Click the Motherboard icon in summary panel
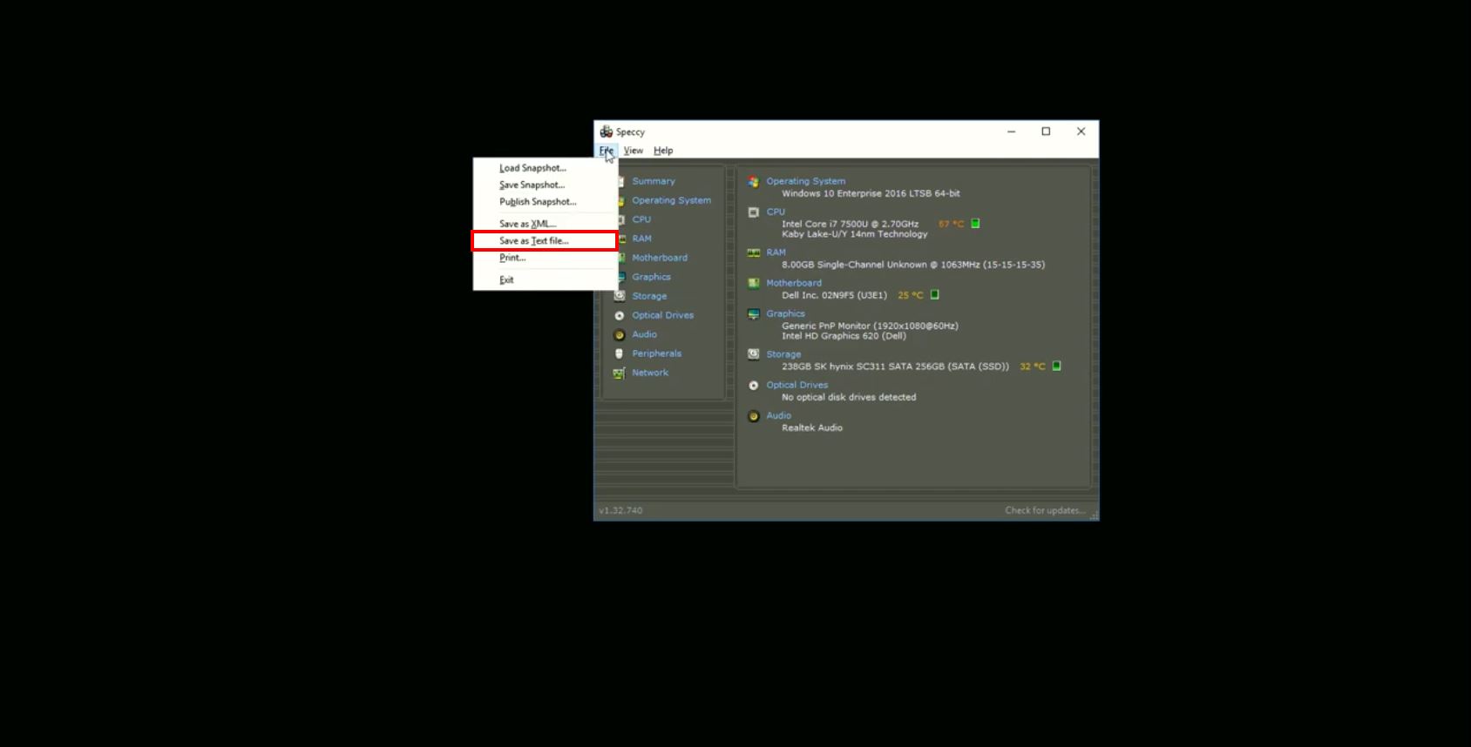This screenshot has height=747, width=1471. point(754,283)
